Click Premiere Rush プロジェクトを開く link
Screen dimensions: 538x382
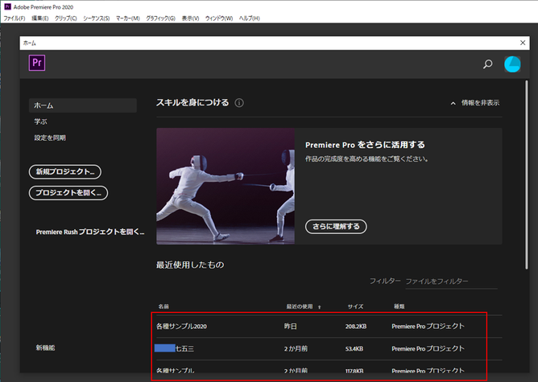[x=90, y=232]
